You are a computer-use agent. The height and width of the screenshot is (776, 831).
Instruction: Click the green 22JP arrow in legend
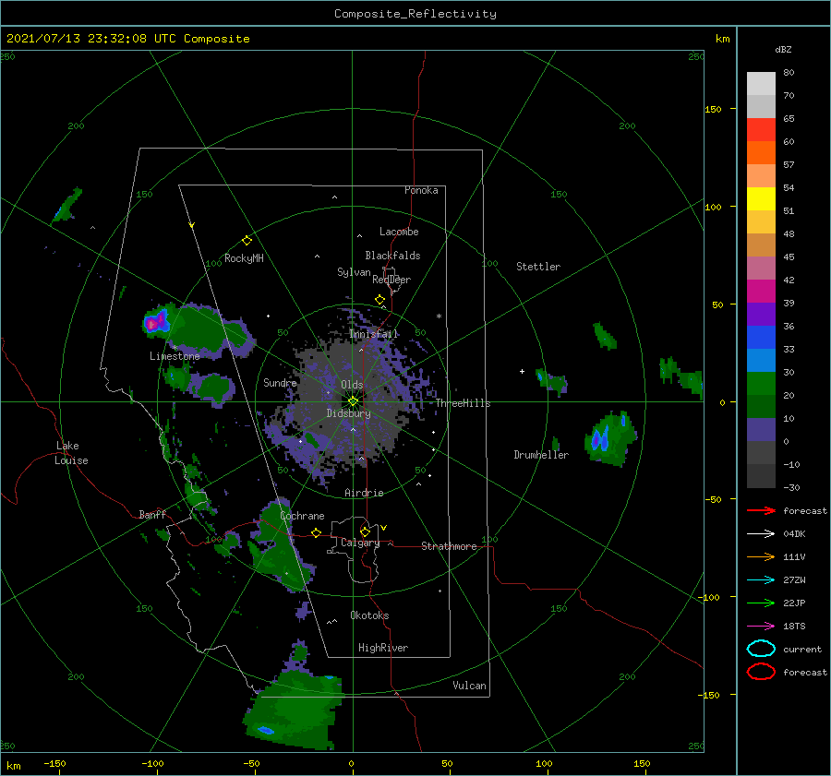[x=761, y=603]
